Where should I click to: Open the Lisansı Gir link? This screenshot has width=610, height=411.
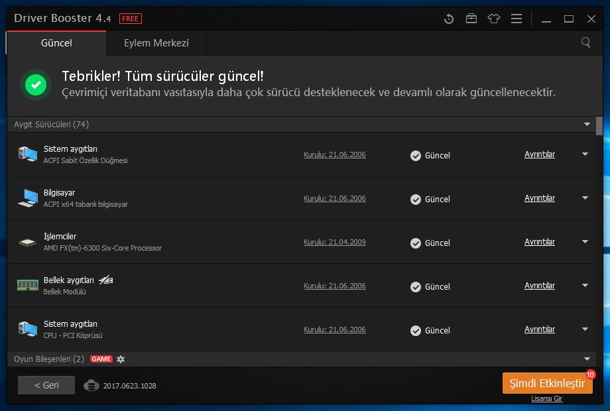pos(546,398)
